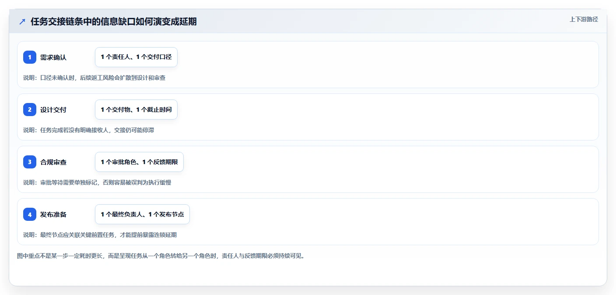
Task: Click the step 3 number badge
Action: click(30, 162)
